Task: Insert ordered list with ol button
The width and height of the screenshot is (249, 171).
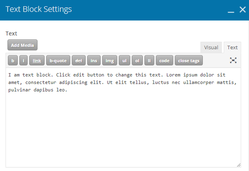Action: (x=137, y=60)
